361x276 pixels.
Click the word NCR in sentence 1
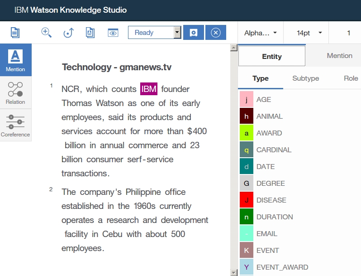[71, 89]
